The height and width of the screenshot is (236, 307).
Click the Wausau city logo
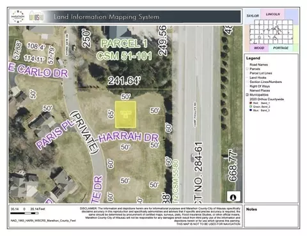pyautogui.click(x=36, y=17)
